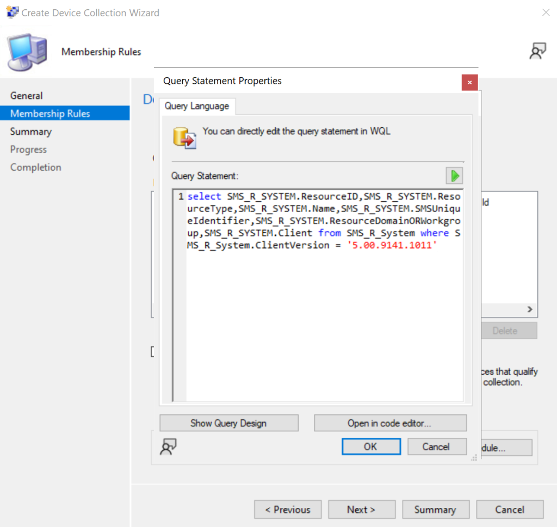Viewport: 557px width, 527px height.
Task: Click the resize grip of the query dialog
Action: tap(474, 458)
